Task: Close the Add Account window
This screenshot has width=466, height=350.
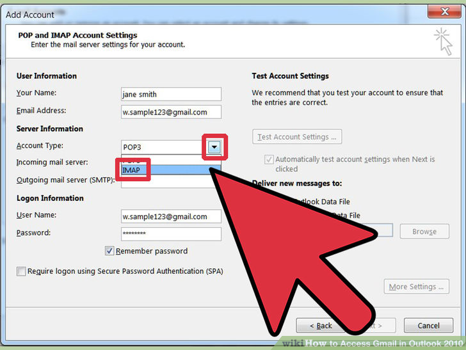Action: tap(445, 12)
